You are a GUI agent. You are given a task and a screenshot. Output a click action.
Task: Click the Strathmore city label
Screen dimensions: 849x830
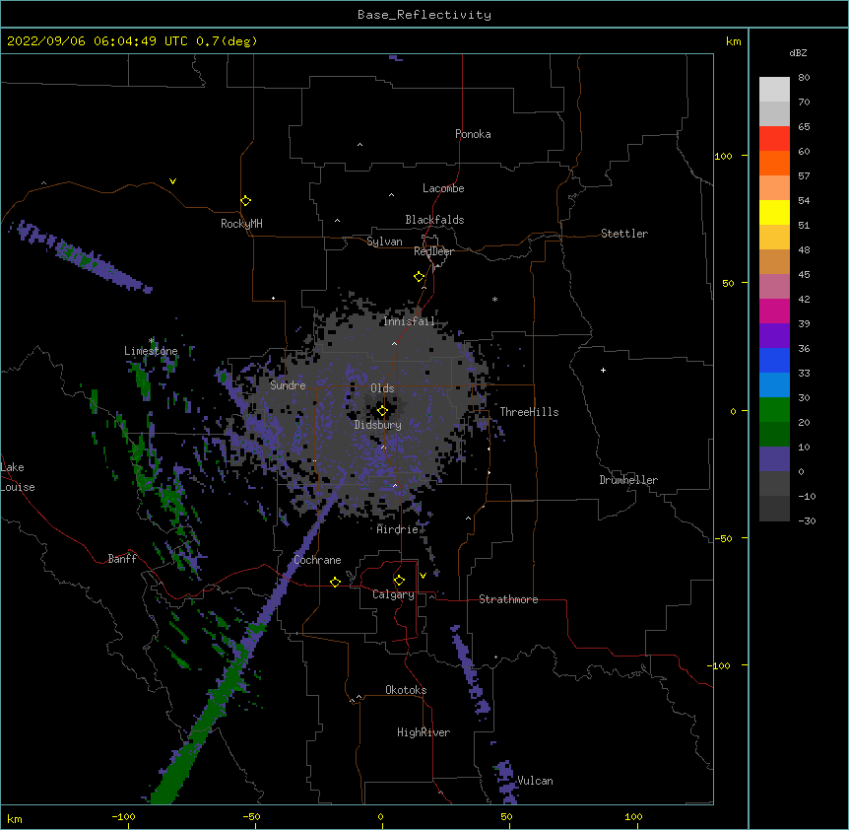508,599
